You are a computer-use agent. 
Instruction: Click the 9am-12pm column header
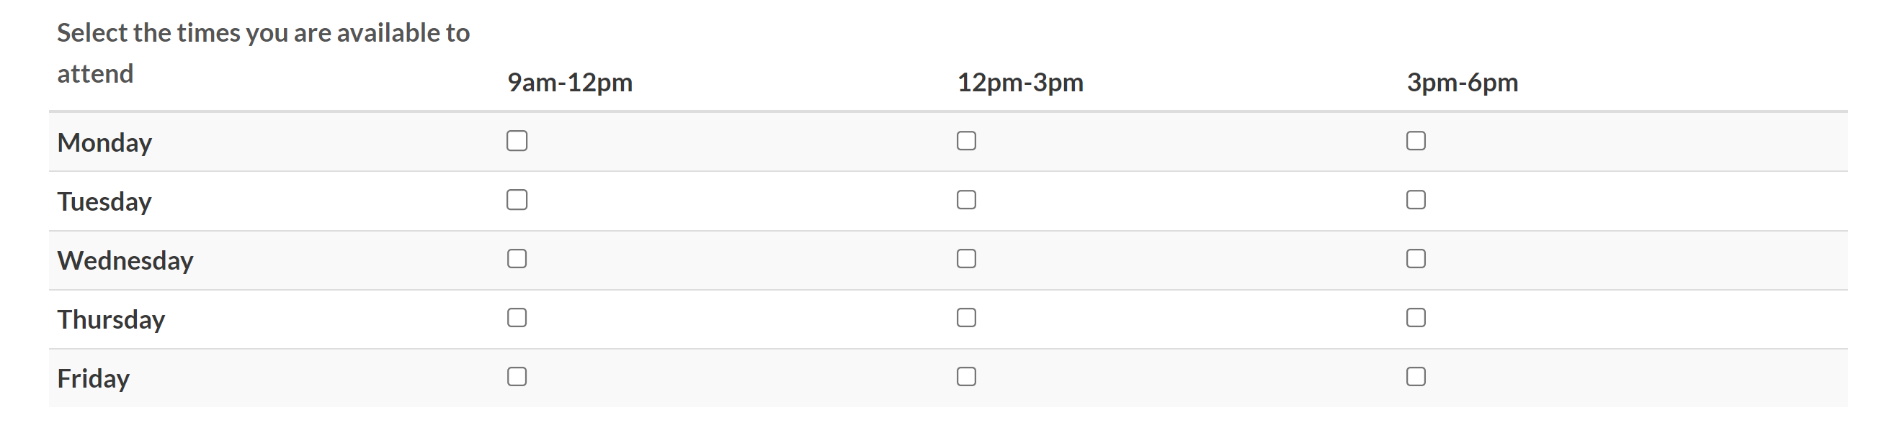tap(569, 82)
